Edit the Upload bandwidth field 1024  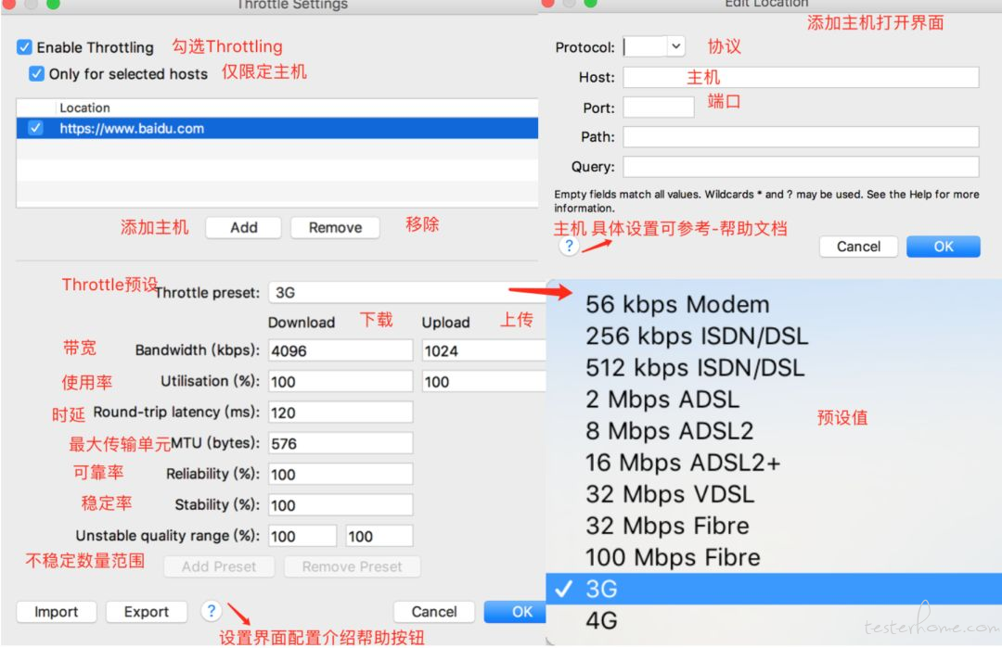pyautogui.click(x=483, y=350)
